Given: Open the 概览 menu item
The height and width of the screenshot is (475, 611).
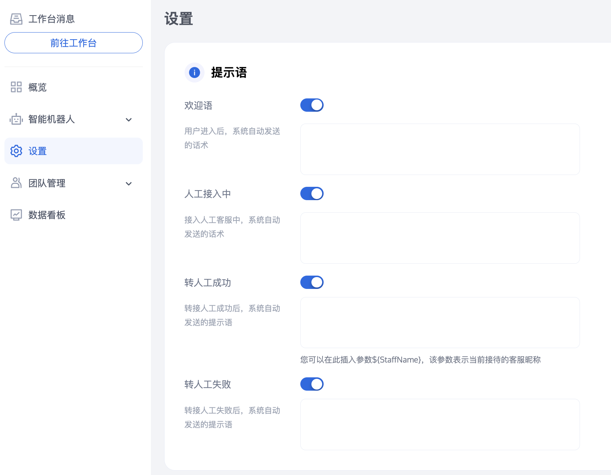Looking at the screenshot, I should coord(37,87).
